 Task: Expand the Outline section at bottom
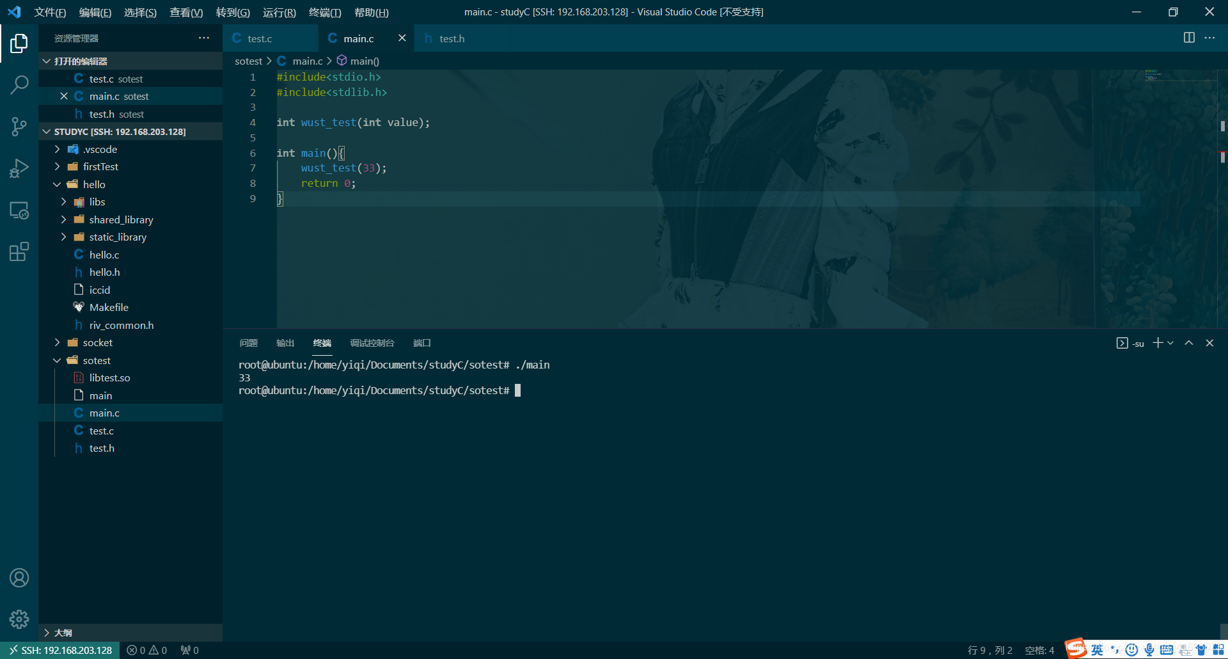pyautogui.click(x=130, y=632)
